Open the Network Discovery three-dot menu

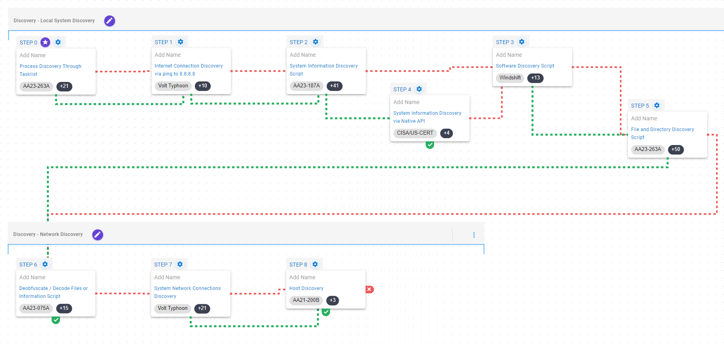pyautogui.click(x=474, y=235)
